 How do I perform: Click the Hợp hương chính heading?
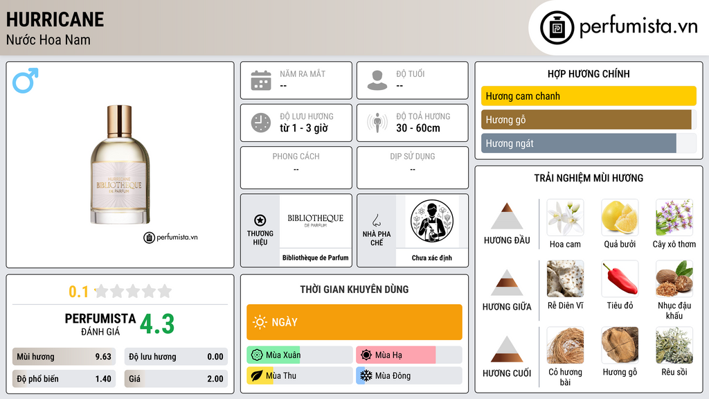(589, 73)
